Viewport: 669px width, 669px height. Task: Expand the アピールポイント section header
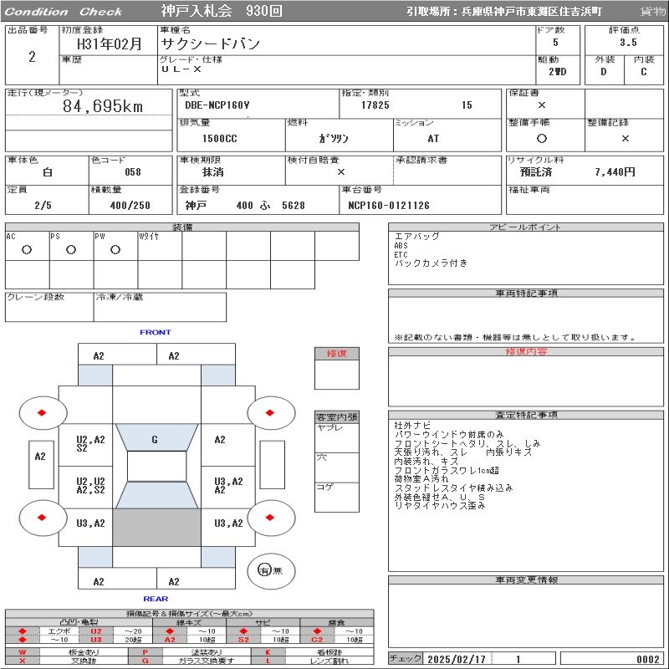[527, 227]
